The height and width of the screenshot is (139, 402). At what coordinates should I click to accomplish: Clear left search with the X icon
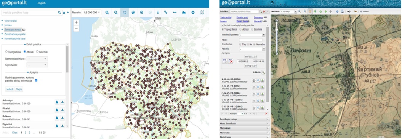tap(64, 13)
